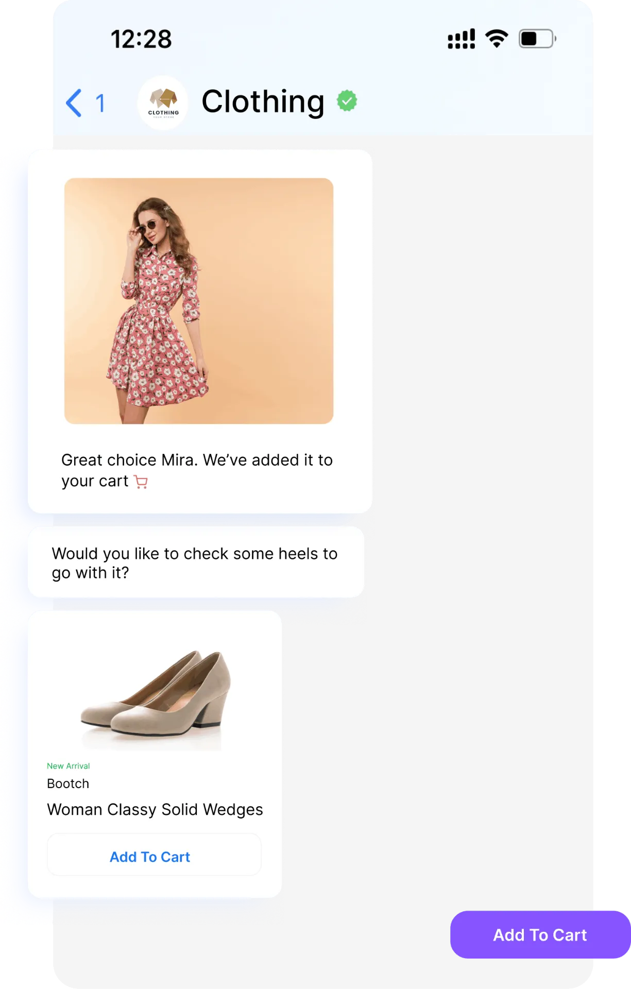Tap the cellular signal bars icon

[462, 39]
